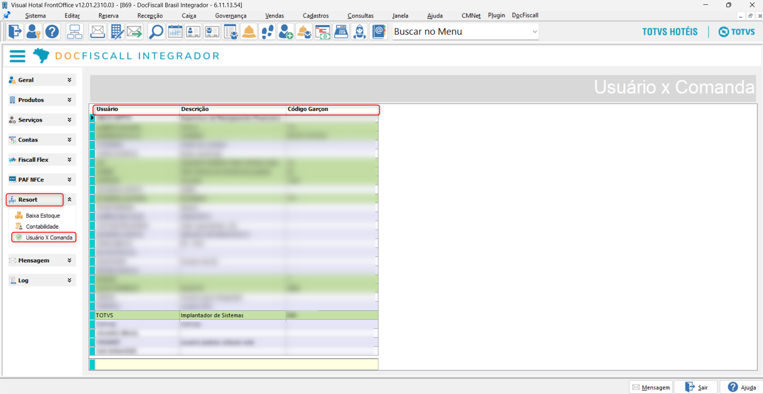
Task: Click the housekeeper maid toolbar icon
Action: (x=359, y=32)
